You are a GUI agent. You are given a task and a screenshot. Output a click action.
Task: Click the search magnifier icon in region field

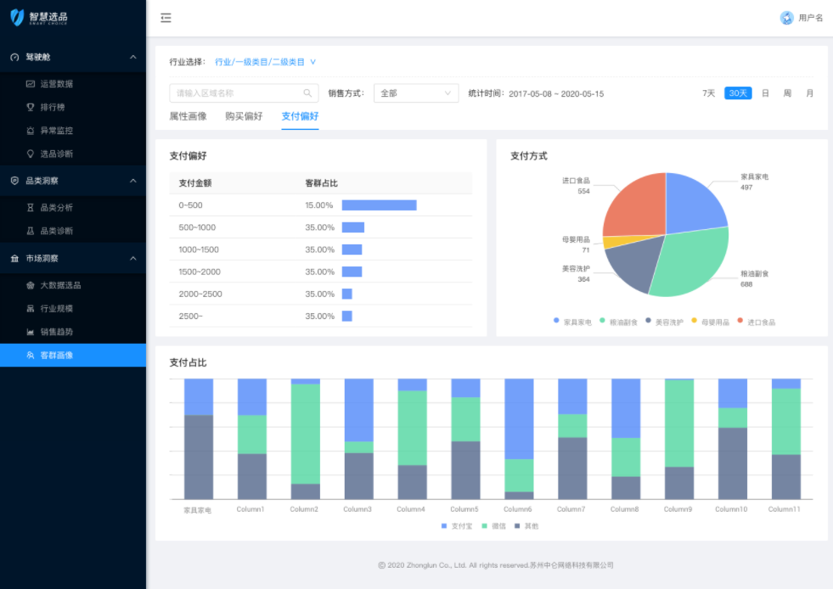(307, 93)
